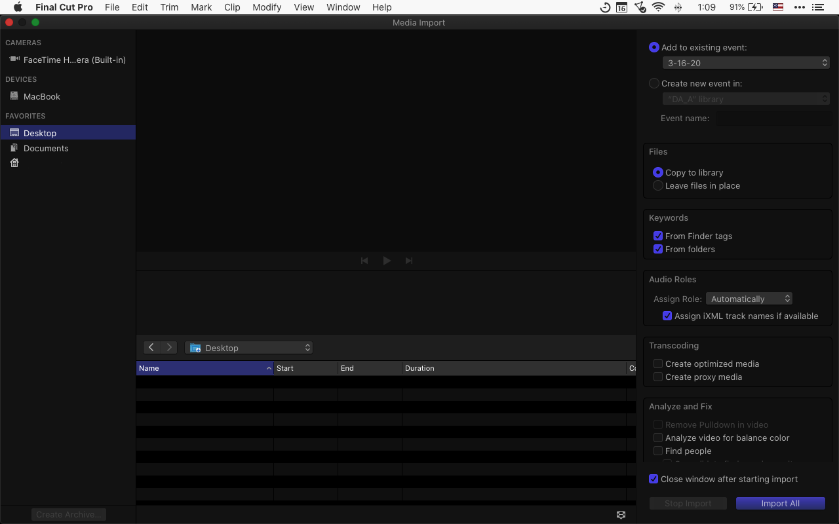Open the Desktop folder location pop-up
The image size is (839, 524).
tap(248, 348)
